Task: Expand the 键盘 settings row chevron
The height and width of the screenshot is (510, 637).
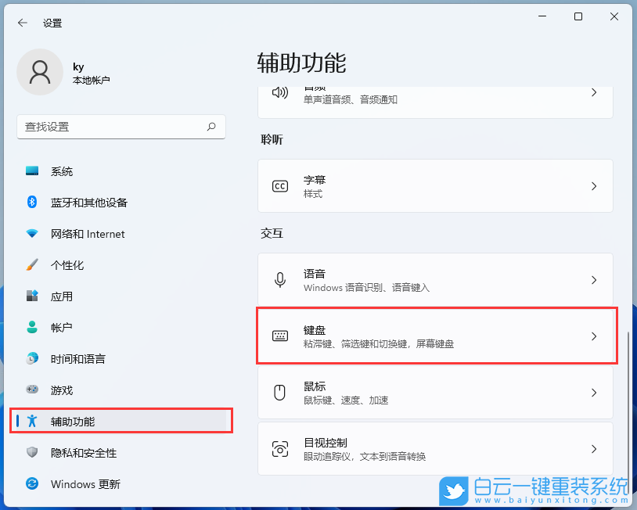Action: point(594,335)
